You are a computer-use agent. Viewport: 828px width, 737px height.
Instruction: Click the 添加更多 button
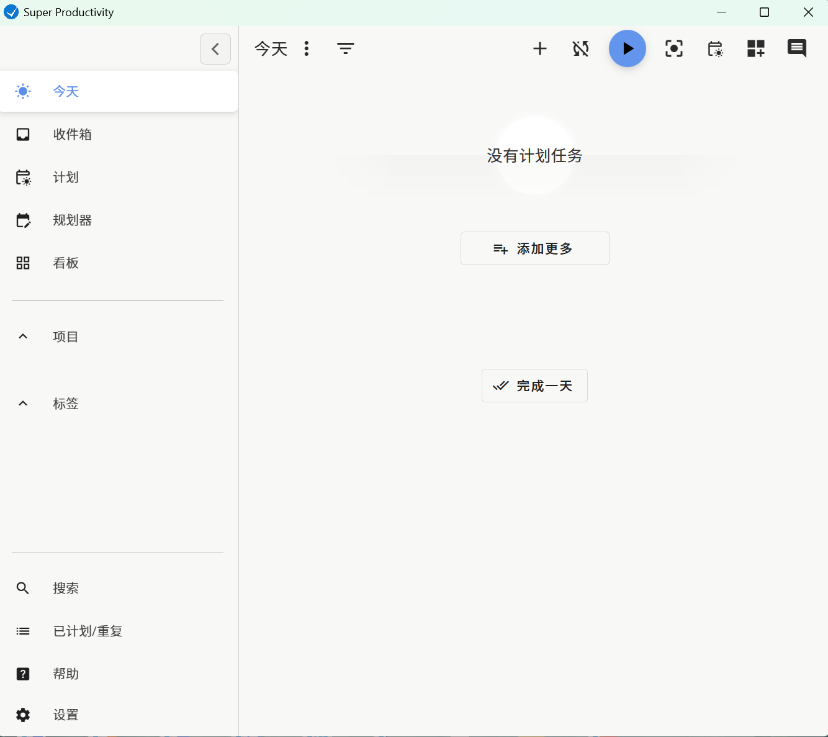click(534, 248)
